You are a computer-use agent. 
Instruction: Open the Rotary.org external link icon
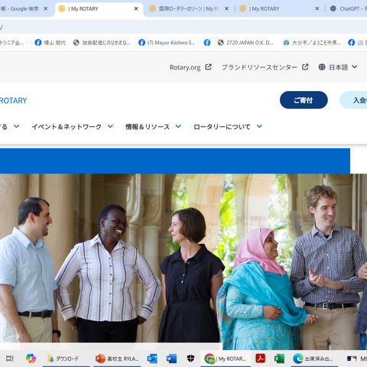pos(208,67)
